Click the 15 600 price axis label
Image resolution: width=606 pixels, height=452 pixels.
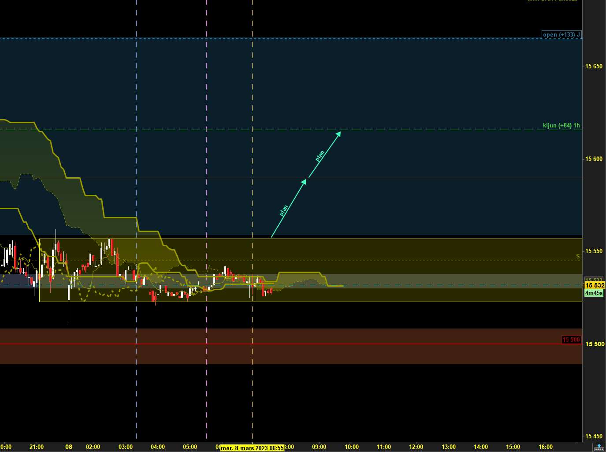point(594,159)
